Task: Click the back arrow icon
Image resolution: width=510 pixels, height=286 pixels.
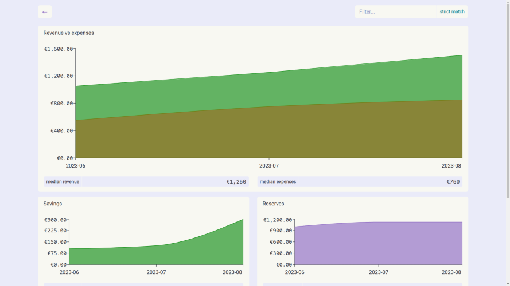Action: coord(45,12)
